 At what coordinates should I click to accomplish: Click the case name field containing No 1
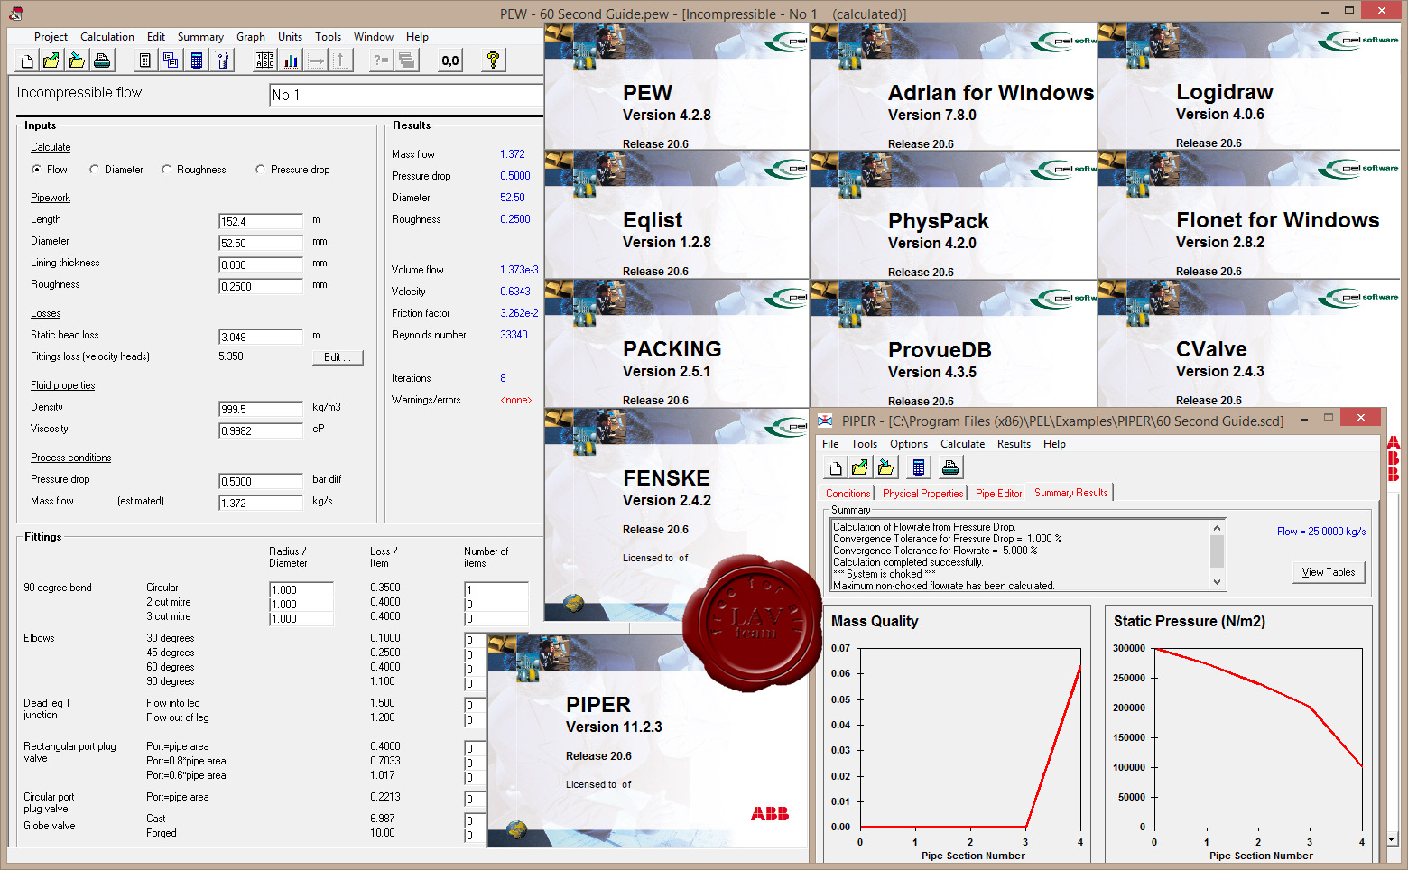(x=406, y=95)
